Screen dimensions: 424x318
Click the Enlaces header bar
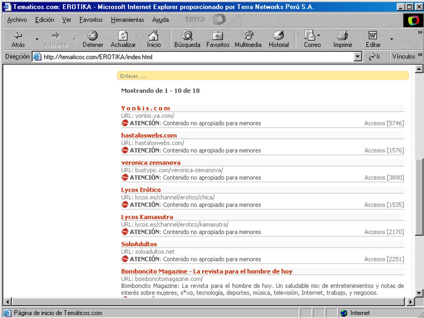[263, 76]
